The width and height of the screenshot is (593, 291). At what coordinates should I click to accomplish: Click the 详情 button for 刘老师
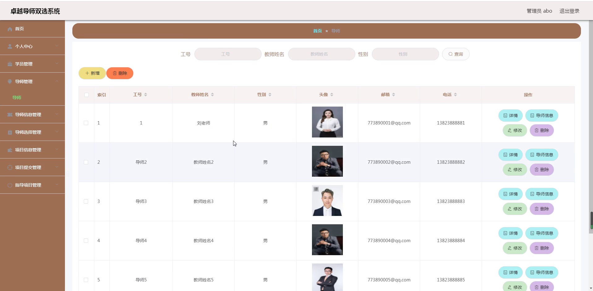[x=510, y=116]
